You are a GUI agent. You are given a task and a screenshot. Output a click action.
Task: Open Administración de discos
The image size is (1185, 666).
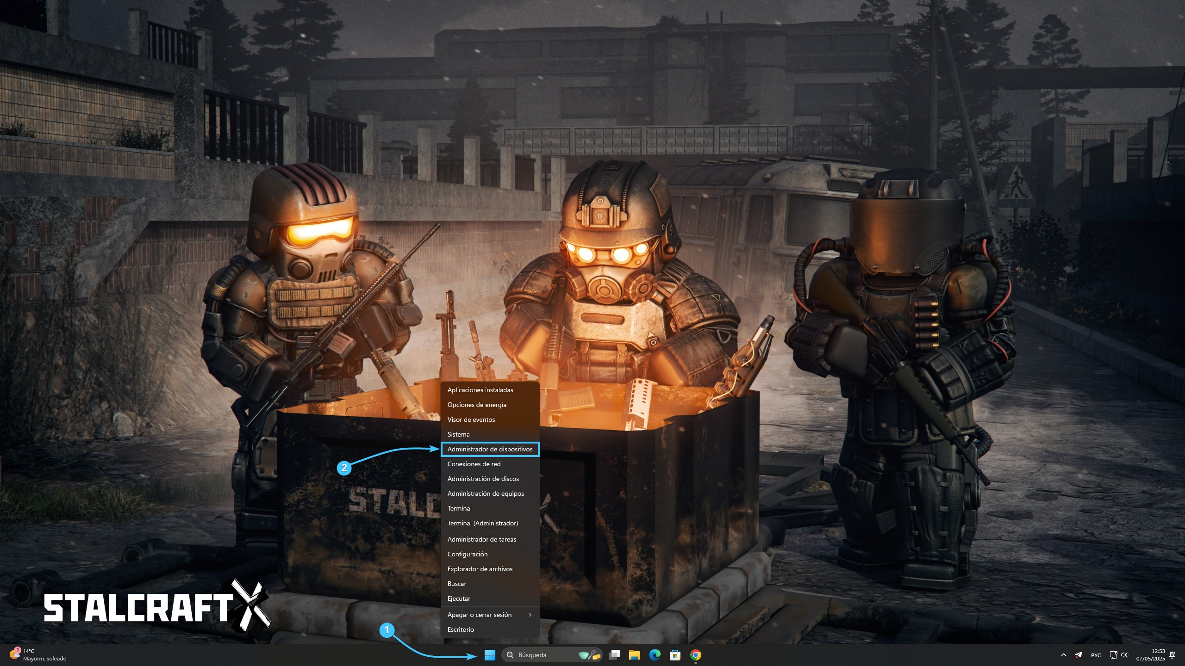pos(490,479)
